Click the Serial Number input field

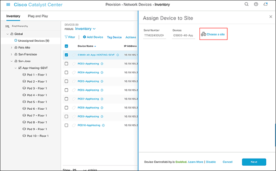[154, 36]
